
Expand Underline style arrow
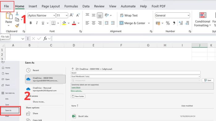48,23
